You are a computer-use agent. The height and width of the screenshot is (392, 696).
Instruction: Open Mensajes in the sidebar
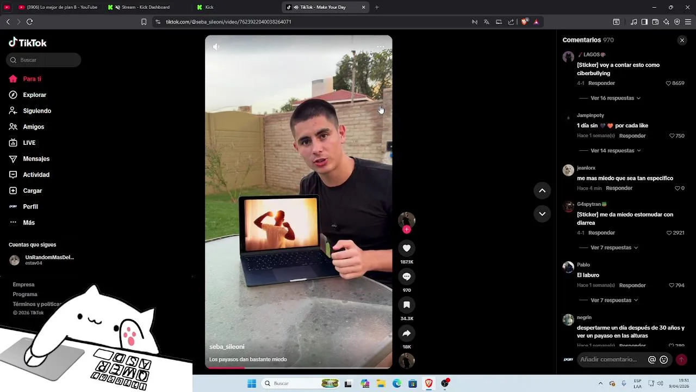click(29, 159)
